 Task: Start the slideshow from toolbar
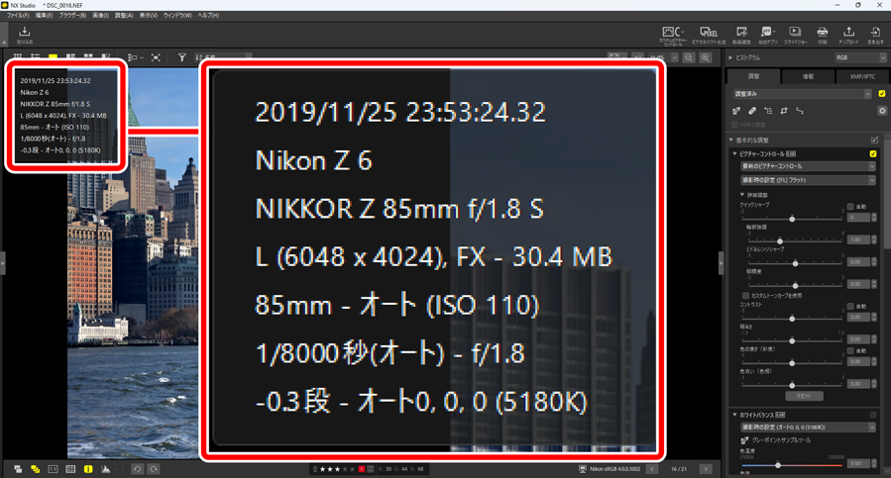click(795, 36)
